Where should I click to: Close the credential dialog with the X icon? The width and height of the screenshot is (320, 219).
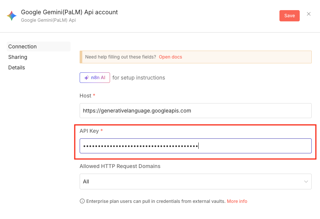pos(309,14)
